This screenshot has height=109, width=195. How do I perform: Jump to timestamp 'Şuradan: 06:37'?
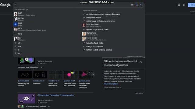(x=84, y=81)
